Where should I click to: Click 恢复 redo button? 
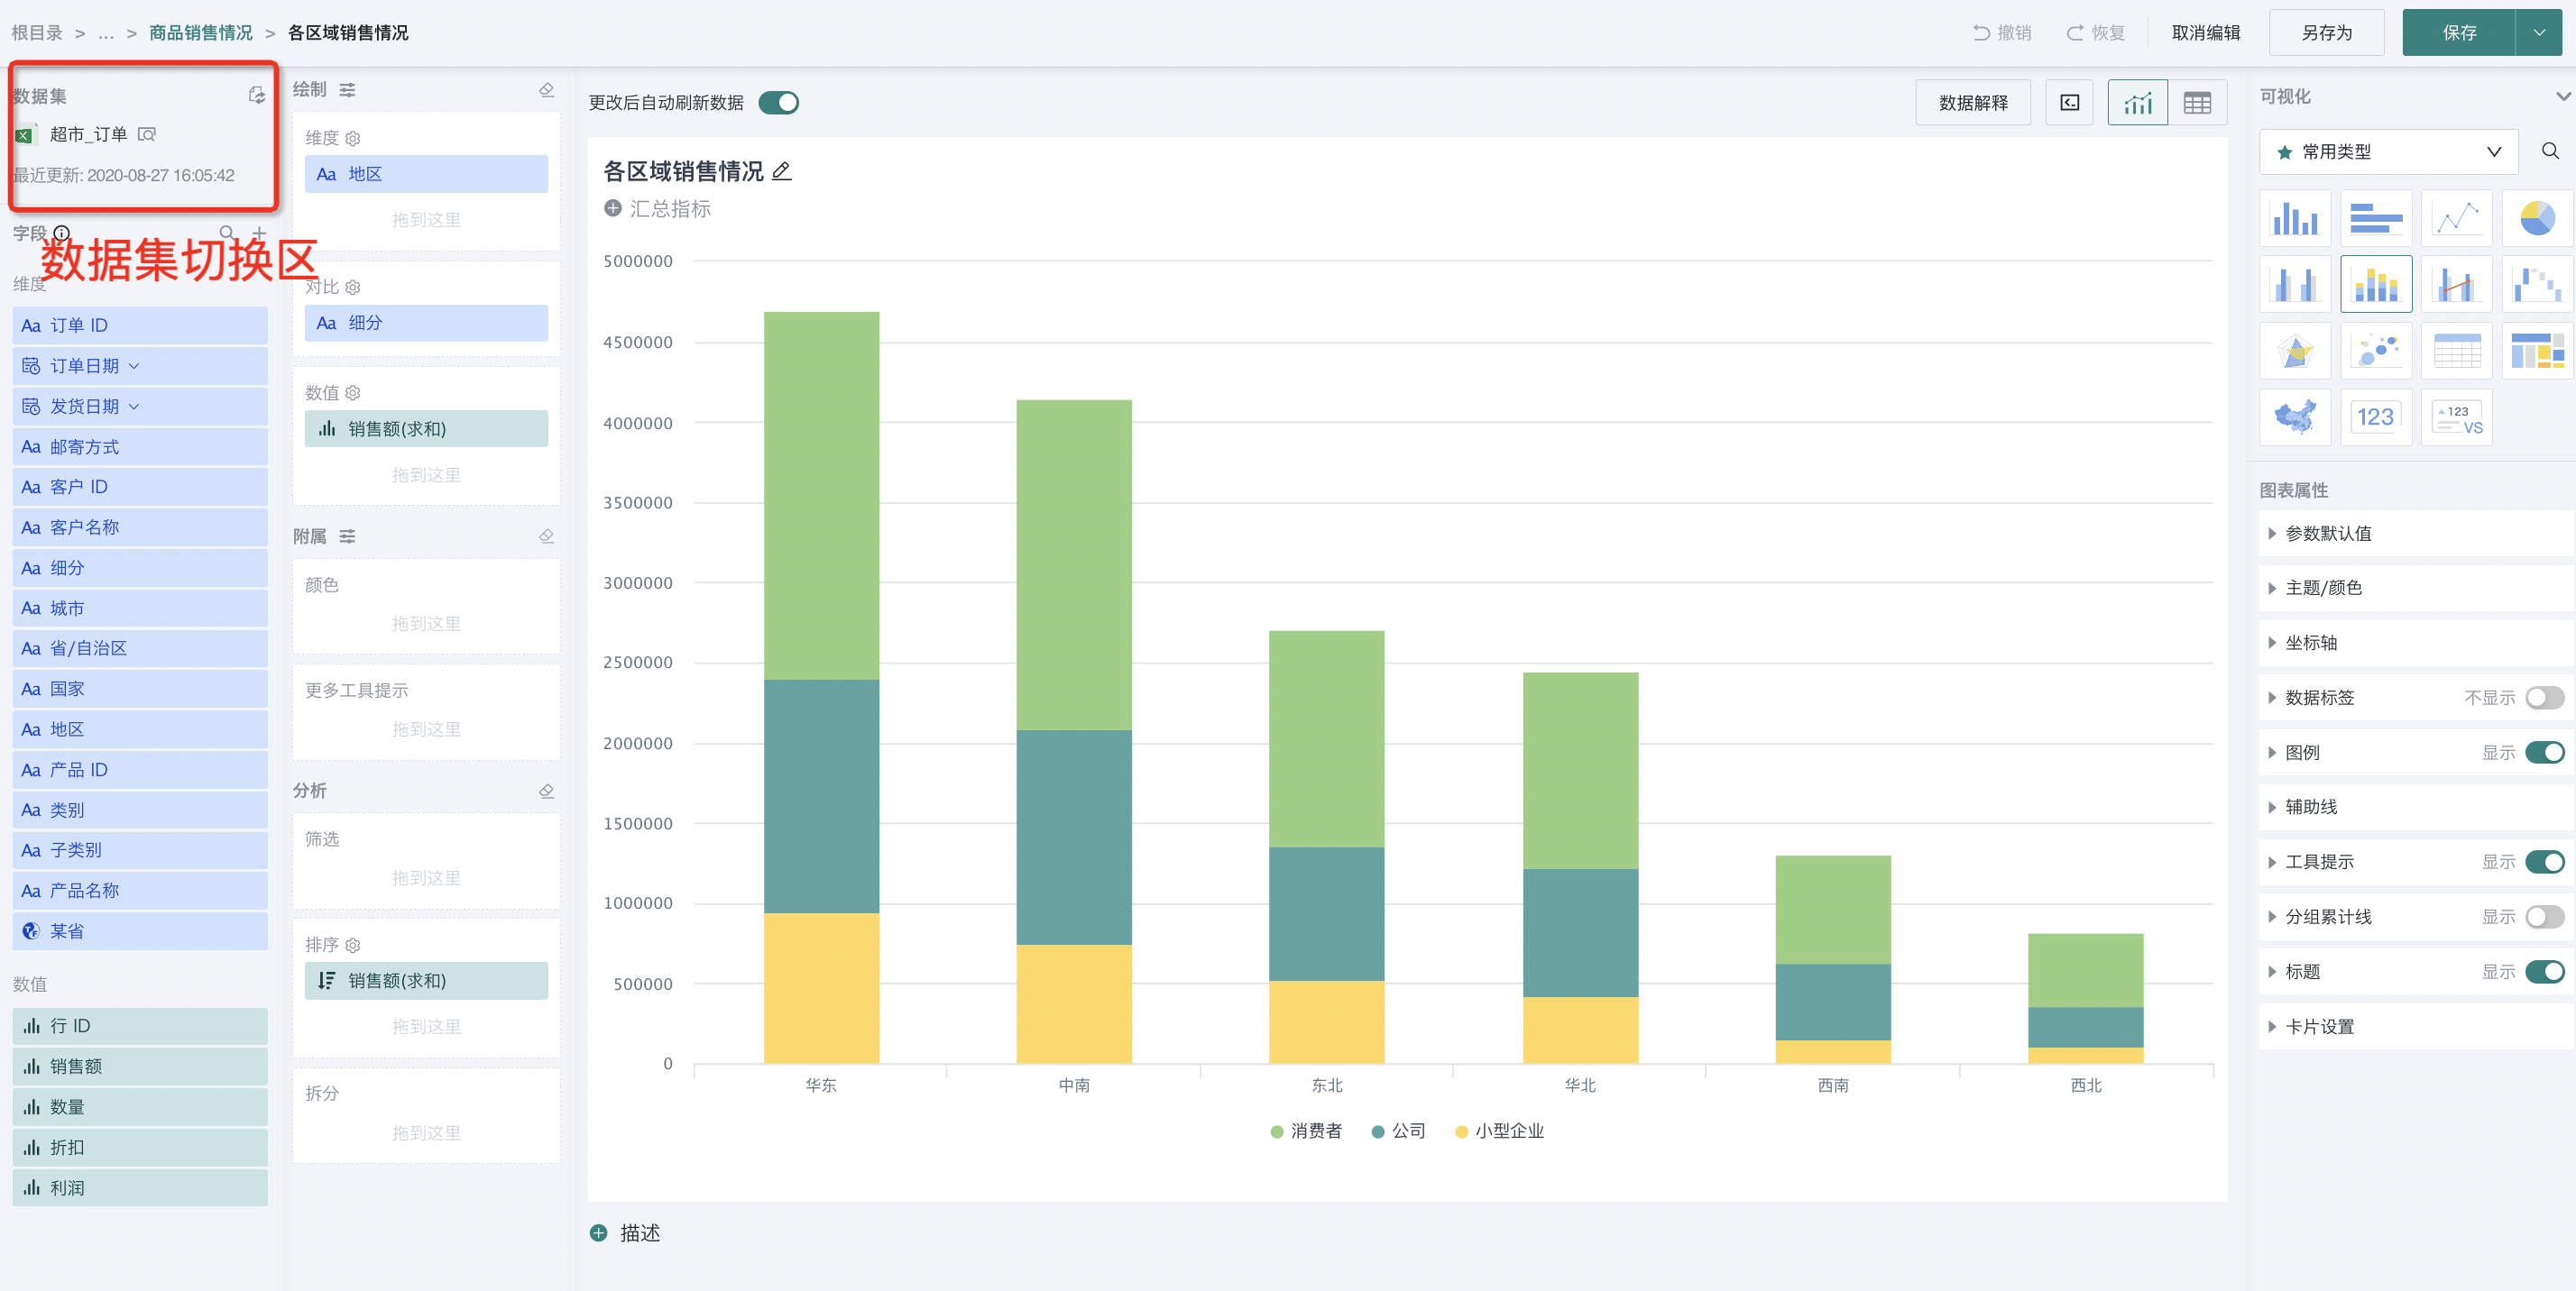[x=2096, y=33]
